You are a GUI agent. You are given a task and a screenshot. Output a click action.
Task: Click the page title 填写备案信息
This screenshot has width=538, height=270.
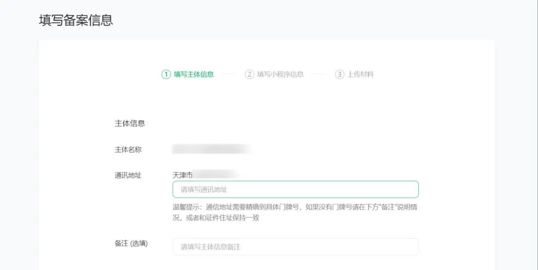point(76,20)
